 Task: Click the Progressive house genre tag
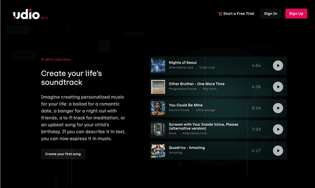(183, 89)
